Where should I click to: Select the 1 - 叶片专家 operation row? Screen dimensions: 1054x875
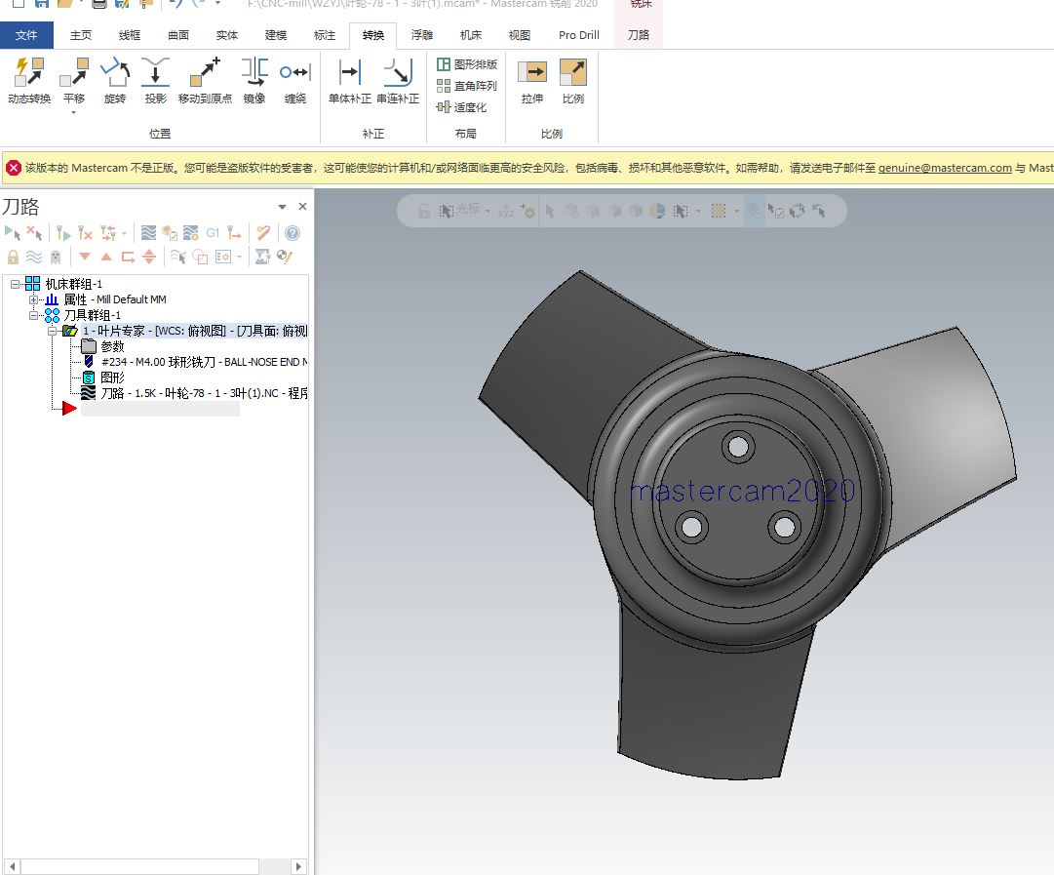[x=195, y=331]
